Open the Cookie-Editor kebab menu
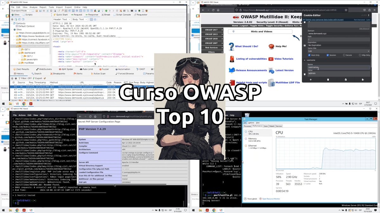 369,15
